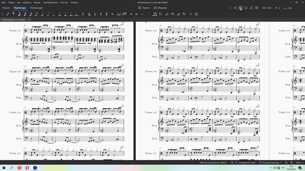Open the Постраничный вид view mode dropdown
305x171 pixels.
pyautogui.click(x=270, y=162)
